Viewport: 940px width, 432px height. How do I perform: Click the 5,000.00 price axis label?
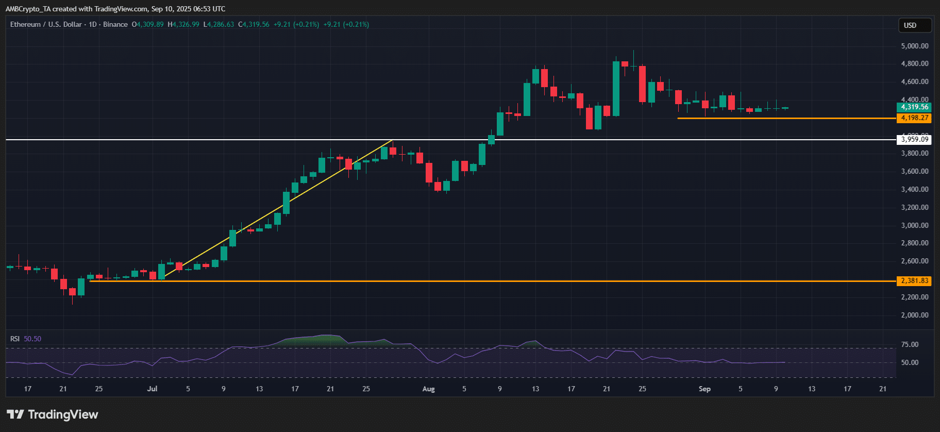click(914, 46)
